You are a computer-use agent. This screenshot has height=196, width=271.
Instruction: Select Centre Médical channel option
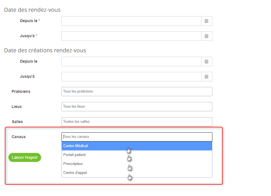(137, 146)
